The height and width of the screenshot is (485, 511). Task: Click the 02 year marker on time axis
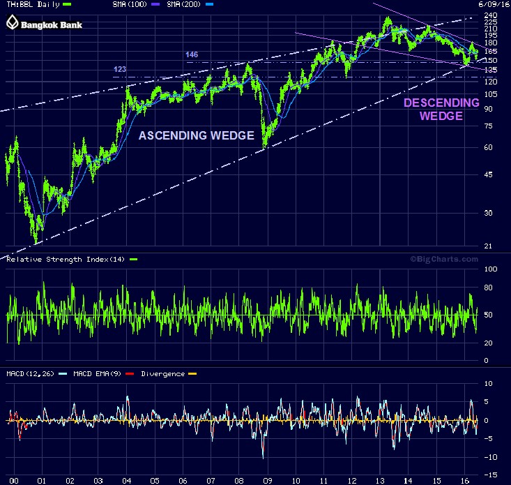[x=70, y=481]
